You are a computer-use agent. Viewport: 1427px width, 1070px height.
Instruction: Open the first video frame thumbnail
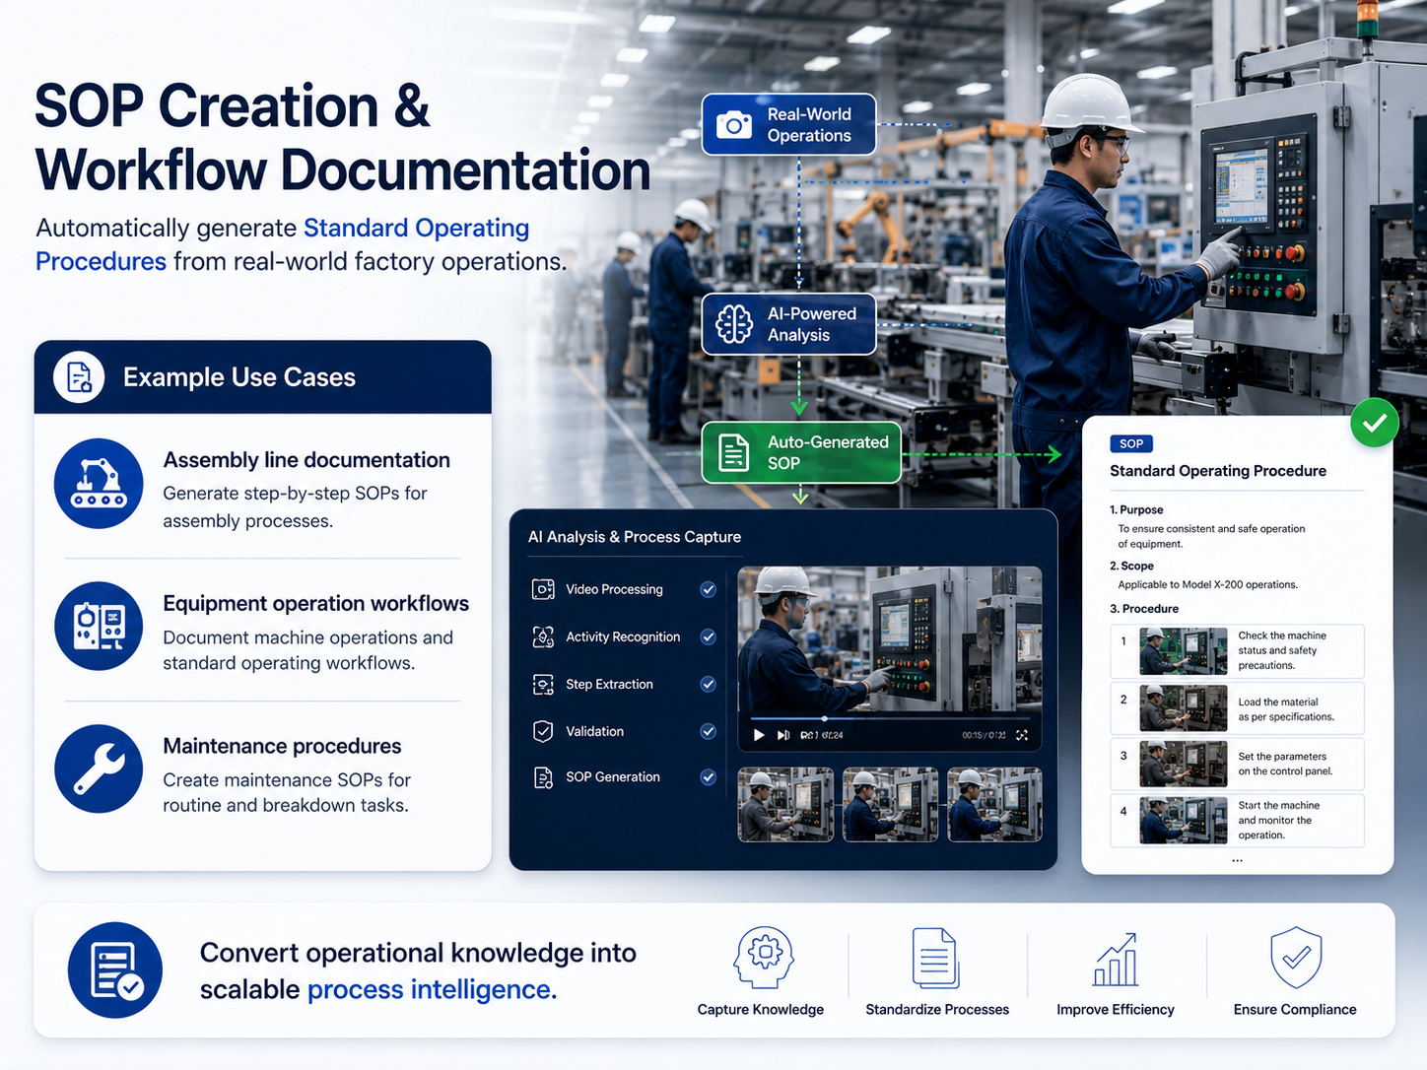point(785,804)
